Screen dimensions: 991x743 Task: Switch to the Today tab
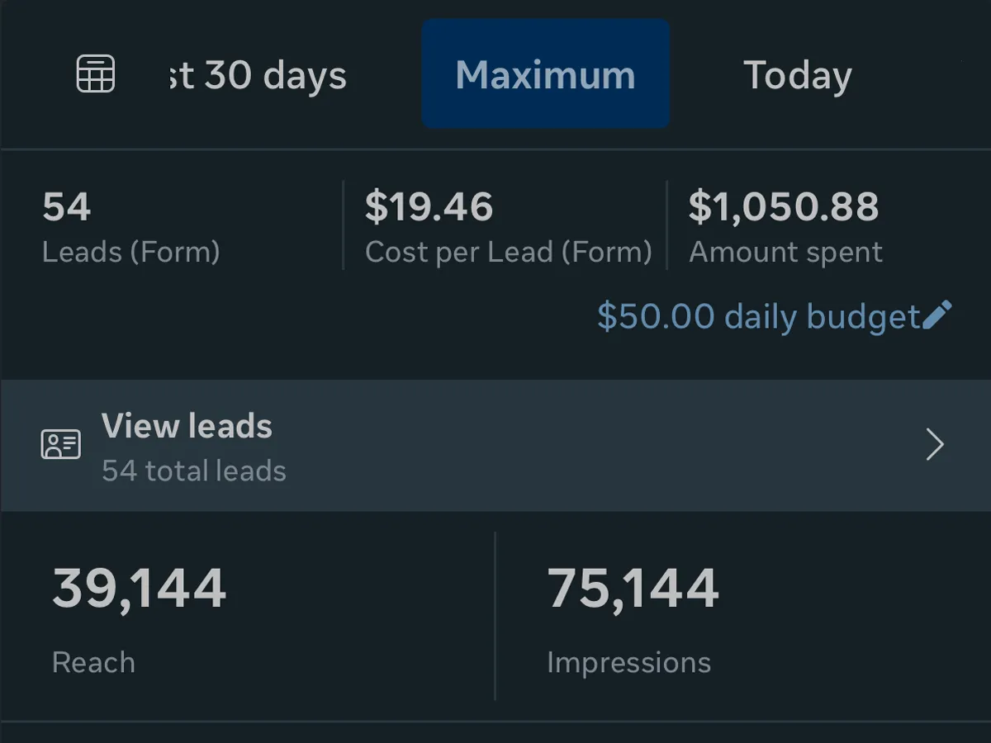798,75
